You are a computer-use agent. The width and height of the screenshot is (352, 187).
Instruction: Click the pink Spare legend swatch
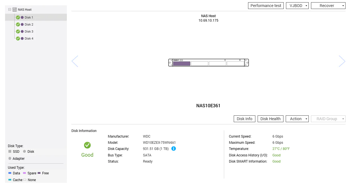click(x=24, y=173)
